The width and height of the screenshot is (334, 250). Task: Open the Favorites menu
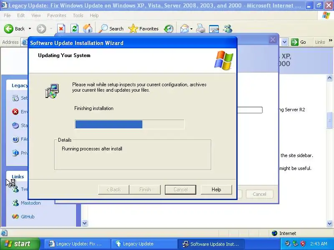point(57,15)
